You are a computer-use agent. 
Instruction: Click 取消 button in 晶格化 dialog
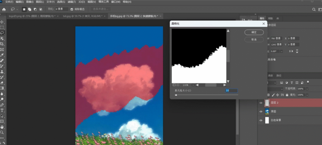254,40
